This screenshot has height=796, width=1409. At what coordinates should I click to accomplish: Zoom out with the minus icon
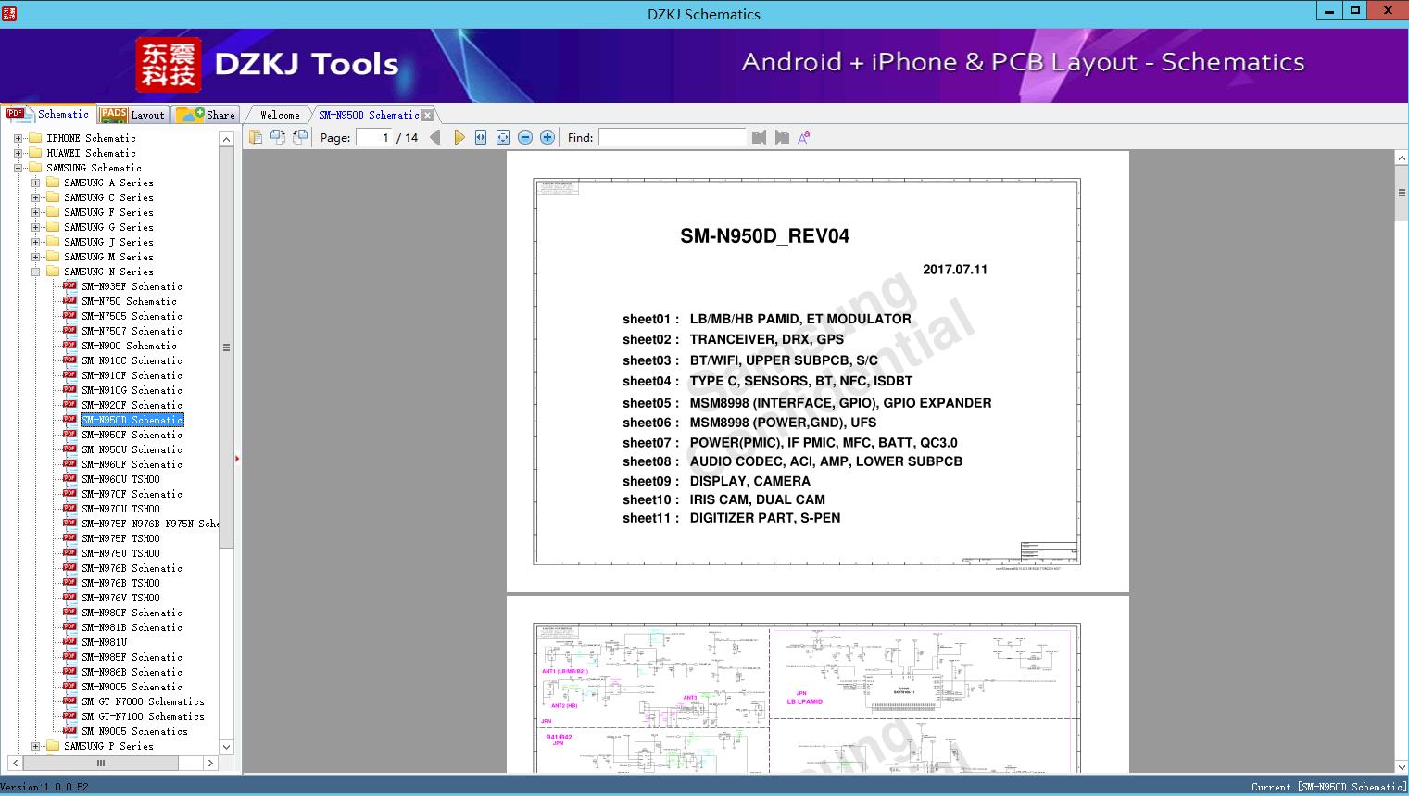525,137
